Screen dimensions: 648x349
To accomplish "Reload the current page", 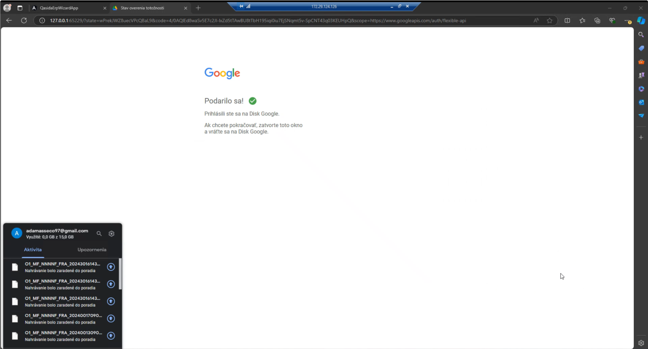I will click(24, 21).
